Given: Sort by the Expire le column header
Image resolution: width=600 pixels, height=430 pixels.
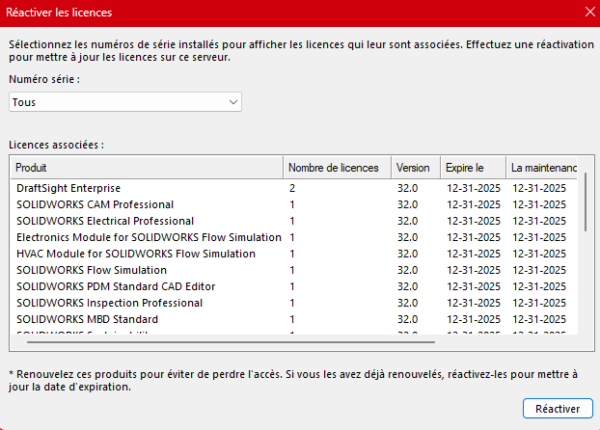Looking at the screenshot, I should coord(473,168).
